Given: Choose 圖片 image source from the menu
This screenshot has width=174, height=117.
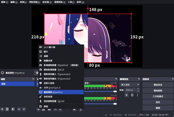Looking at the screenshot, I should [x=46, y=51].
